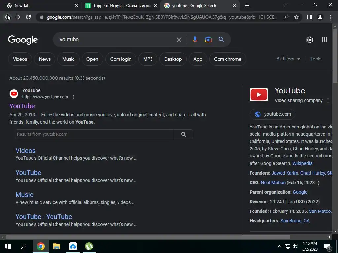
Task: Click the browser forward arrow
Action: tap(18, 17)
